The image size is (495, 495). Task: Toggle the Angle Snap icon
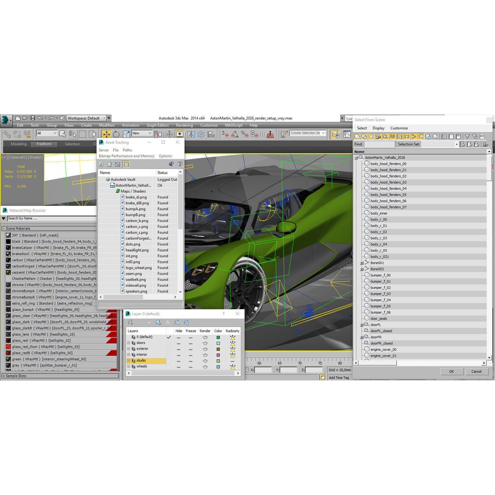click(235, 134)
